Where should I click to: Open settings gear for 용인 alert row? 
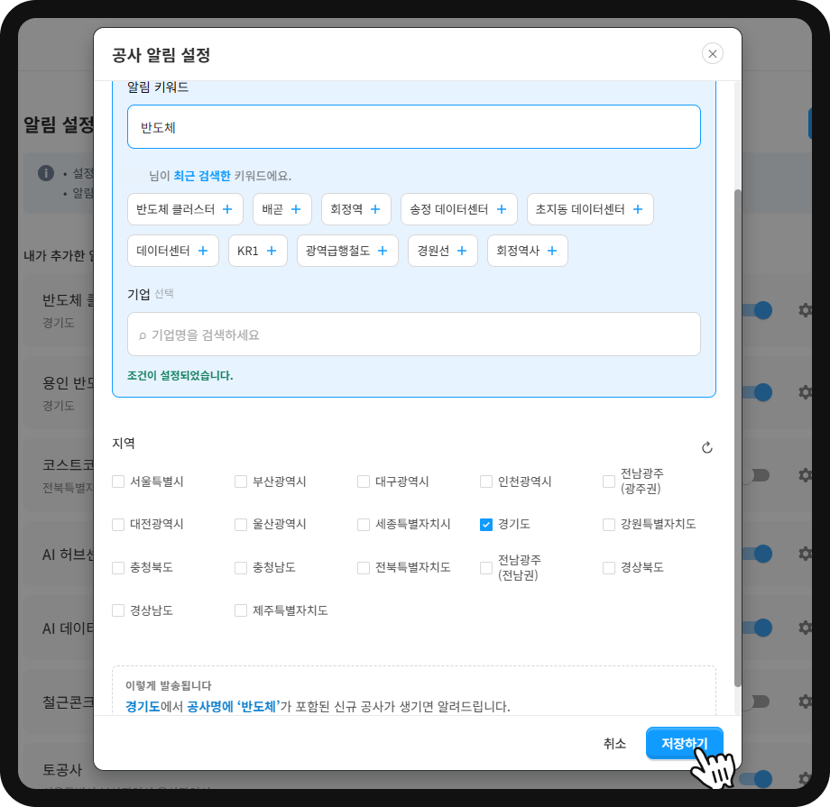click(x=805, y=392)
